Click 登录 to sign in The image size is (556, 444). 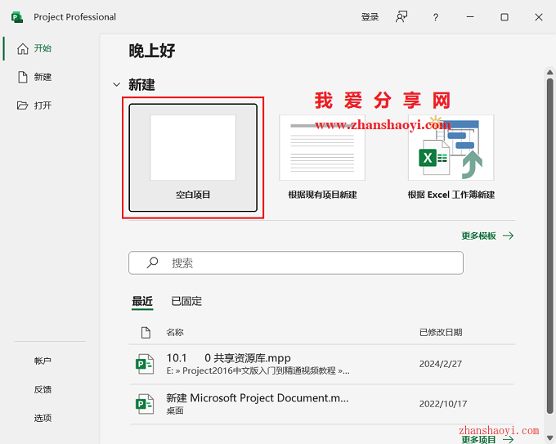click(370, 17)
